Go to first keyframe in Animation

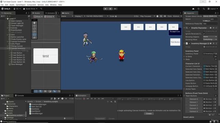[88, 99]
